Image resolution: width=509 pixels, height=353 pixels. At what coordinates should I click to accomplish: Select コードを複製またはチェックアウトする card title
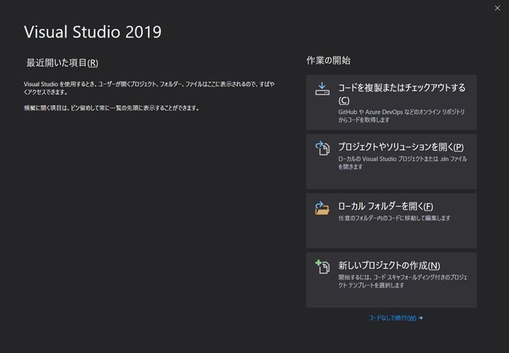point(402,93)
